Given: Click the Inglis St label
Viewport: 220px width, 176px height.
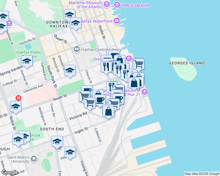Looking at the screenshot, I should click(81, 131).
